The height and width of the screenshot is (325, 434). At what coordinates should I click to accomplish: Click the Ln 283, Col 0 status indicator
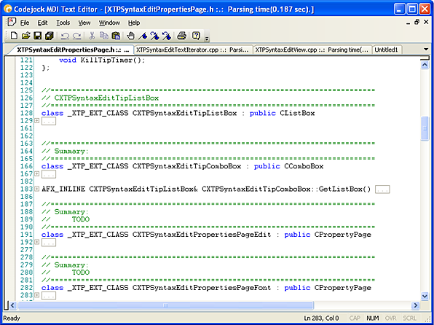tap(321, 318)
